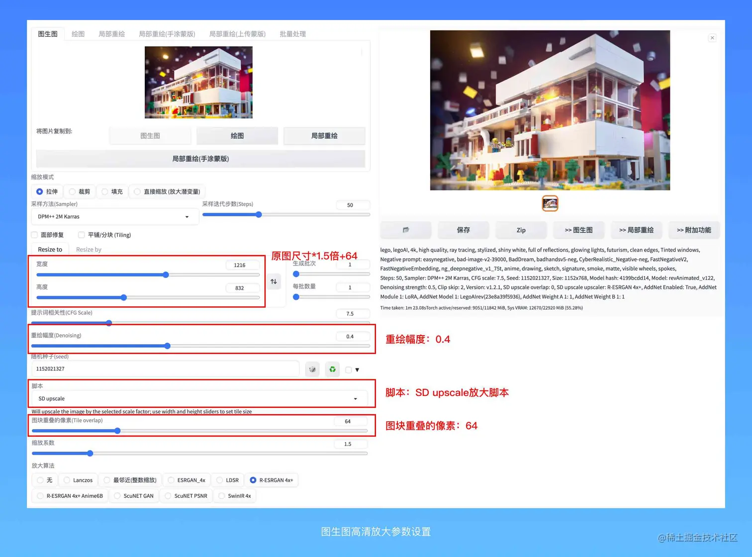Click the dice icon to randomize seed
The width and height of the screenshot is (752, 557).
(x=312, y=369)
